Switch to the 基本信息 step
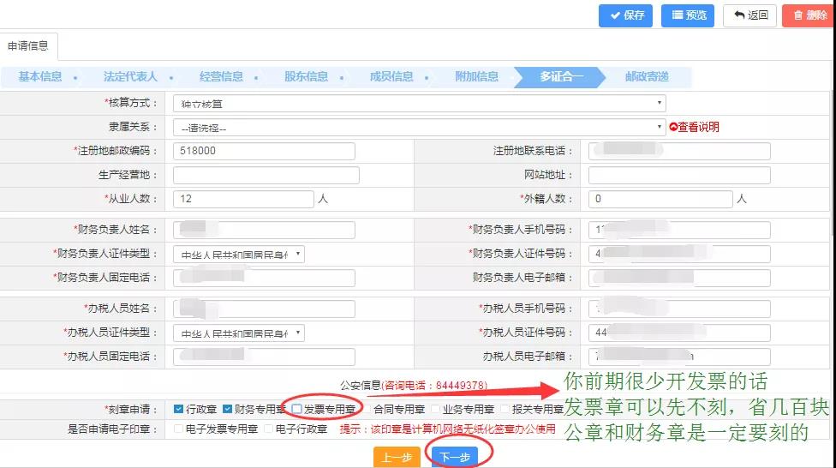The height and width of the screenshot is (468, 836). pyautogui.click(x=40, y=77)
